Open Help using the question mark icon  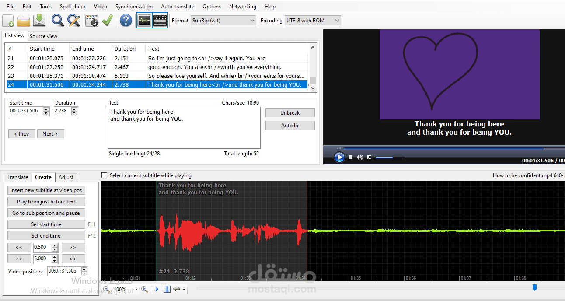tap(126, 20)
